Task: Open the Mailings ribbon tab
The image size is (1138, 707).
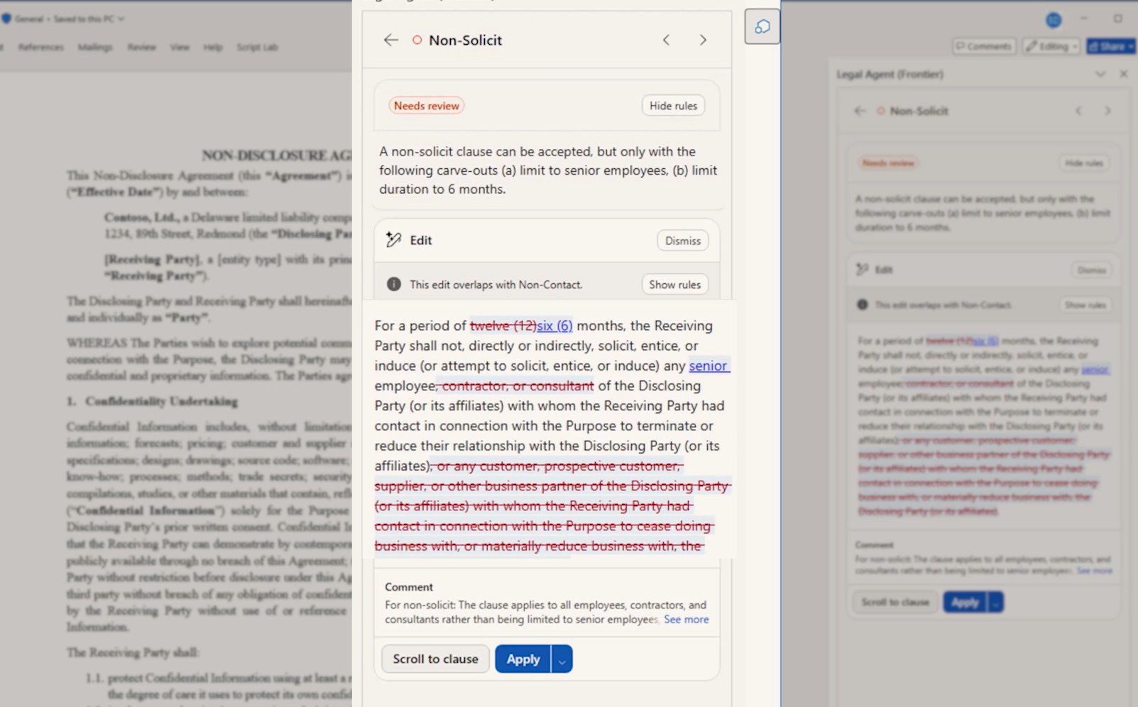Action: click(x=95, y=47)
